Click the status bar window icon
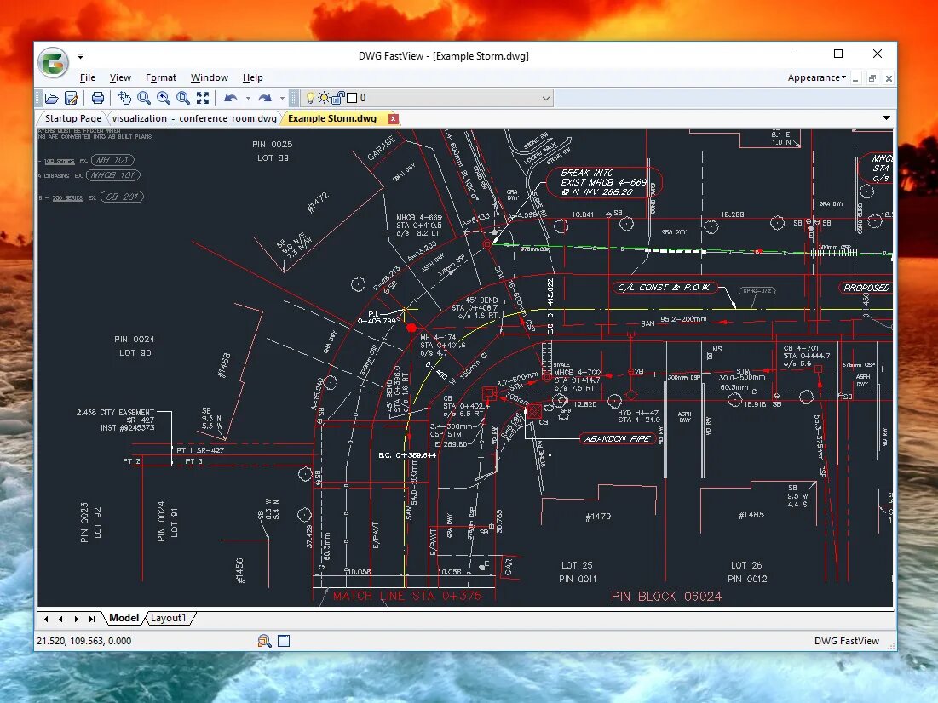The height and width of the screenshot is (703, 938). [284, 641]
